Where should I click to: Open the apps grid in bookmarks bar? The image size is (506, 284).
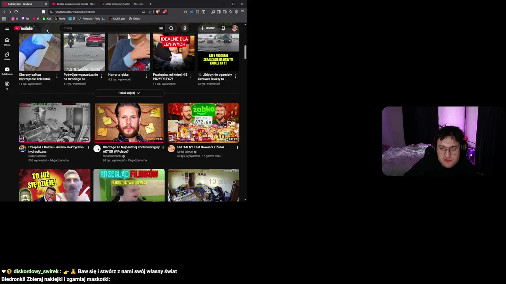pyautogui.click(x=4, y=19)
